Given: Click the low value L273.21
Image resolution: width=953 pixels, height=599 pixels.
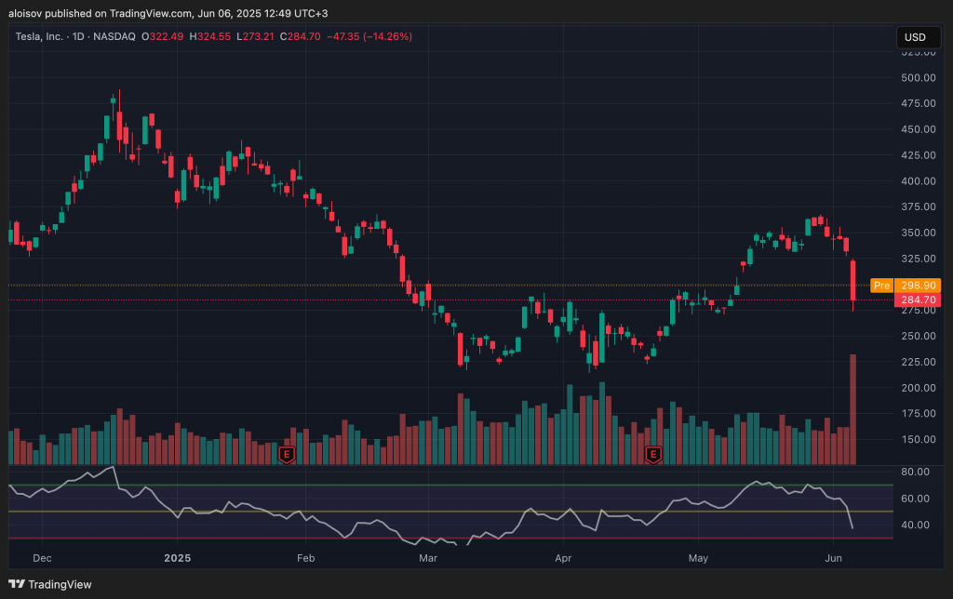Looking at the screenshot, I should pyautogui.click(x=255, y=36).
